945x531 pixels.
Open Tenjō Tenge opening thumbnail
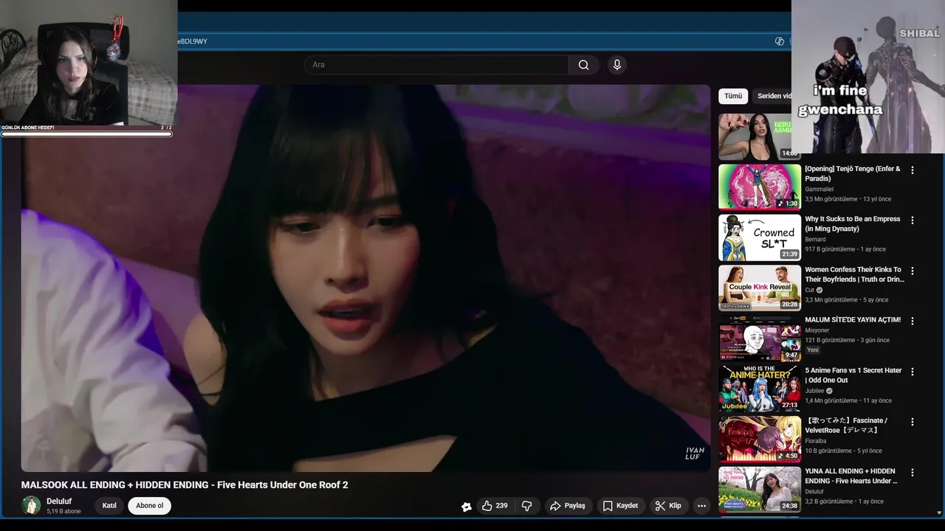(760, 187)
